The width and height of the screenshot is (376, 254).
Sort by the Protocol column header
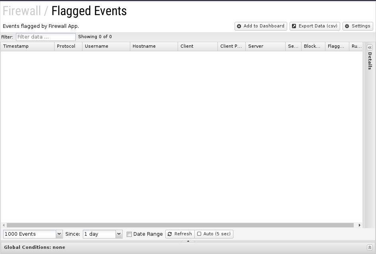pos(69,46)
